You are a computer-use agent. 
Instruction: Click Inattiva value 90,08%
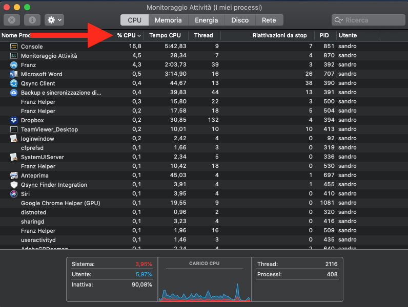pyautogui.click(x=142, y=284)
